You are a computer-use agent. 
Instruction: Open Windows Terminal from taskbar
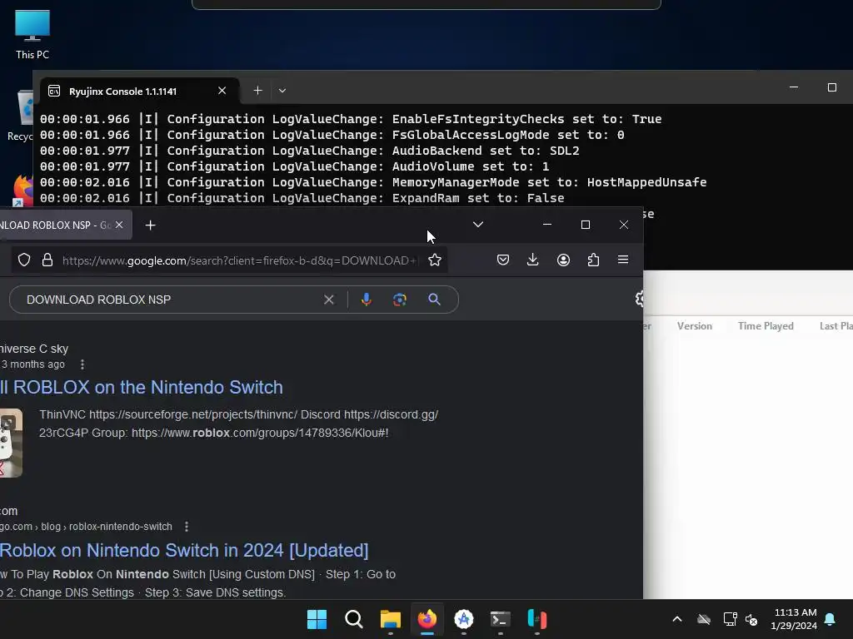(501, 619)
